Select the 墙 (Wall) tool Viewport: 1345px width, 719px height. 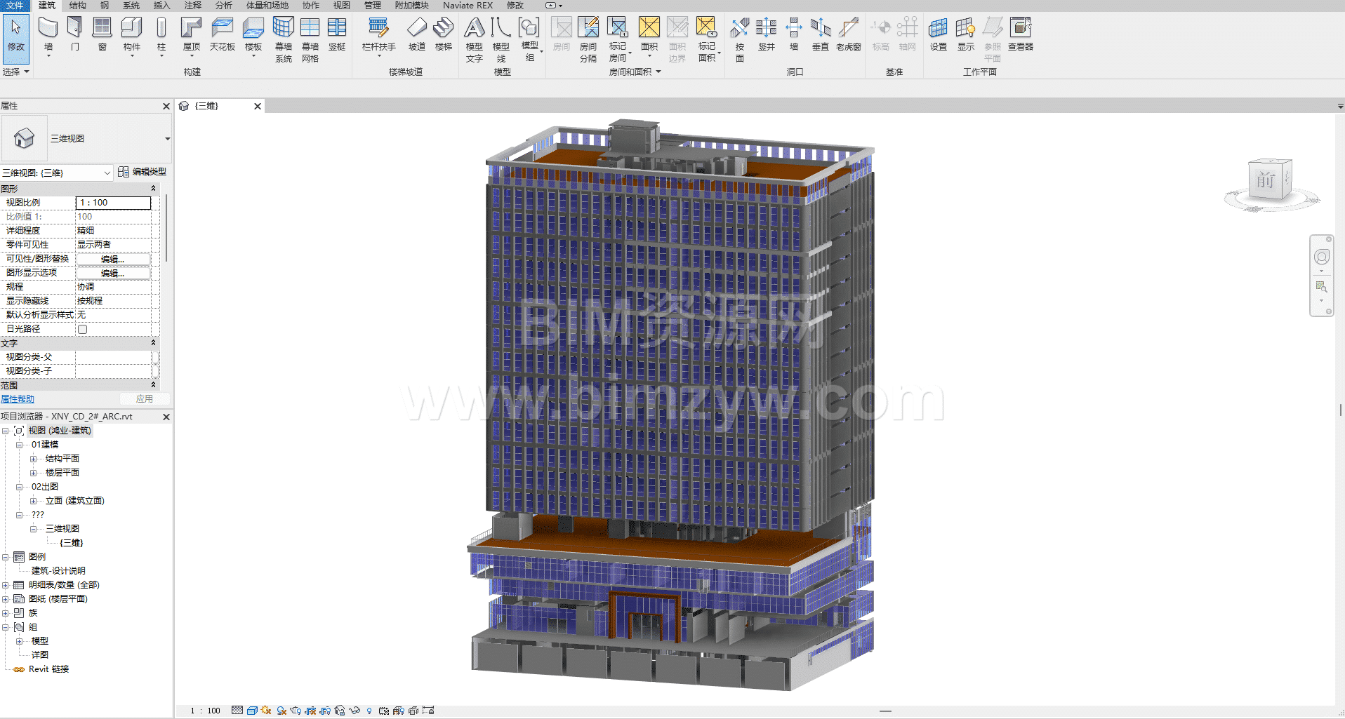click(48, 34)
